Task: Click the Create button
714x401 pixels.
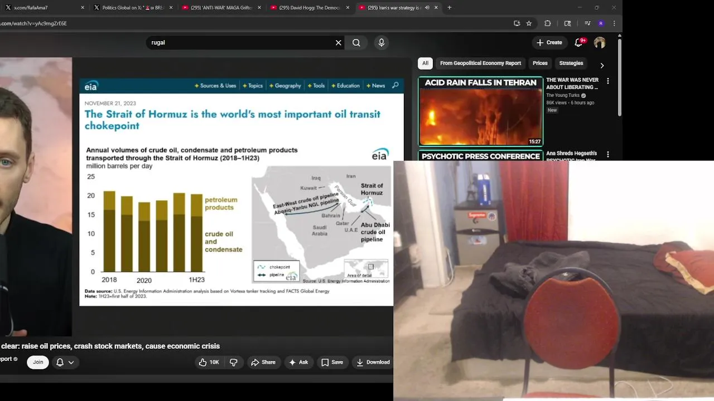Action: coord(549,42)
